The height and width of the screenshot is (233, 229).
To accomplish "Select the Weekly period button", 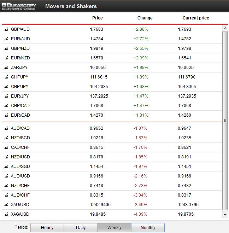I will 114,228.
